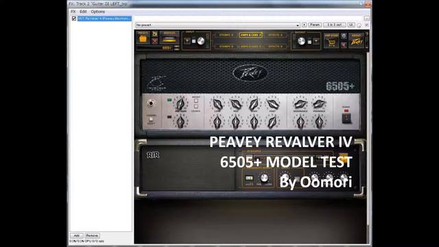Select the Amps & Cabs B tab

tap(250, 46)
